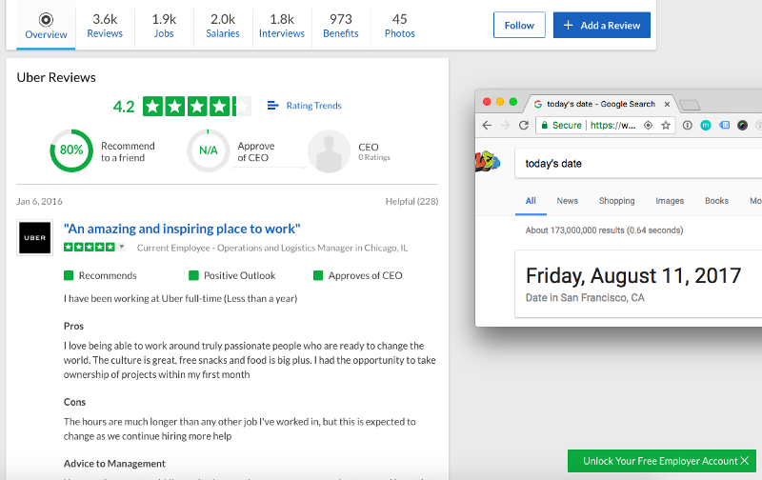Click the Google search box with today's date
This screenshot has height=480, width=762.
click(638, 164)
